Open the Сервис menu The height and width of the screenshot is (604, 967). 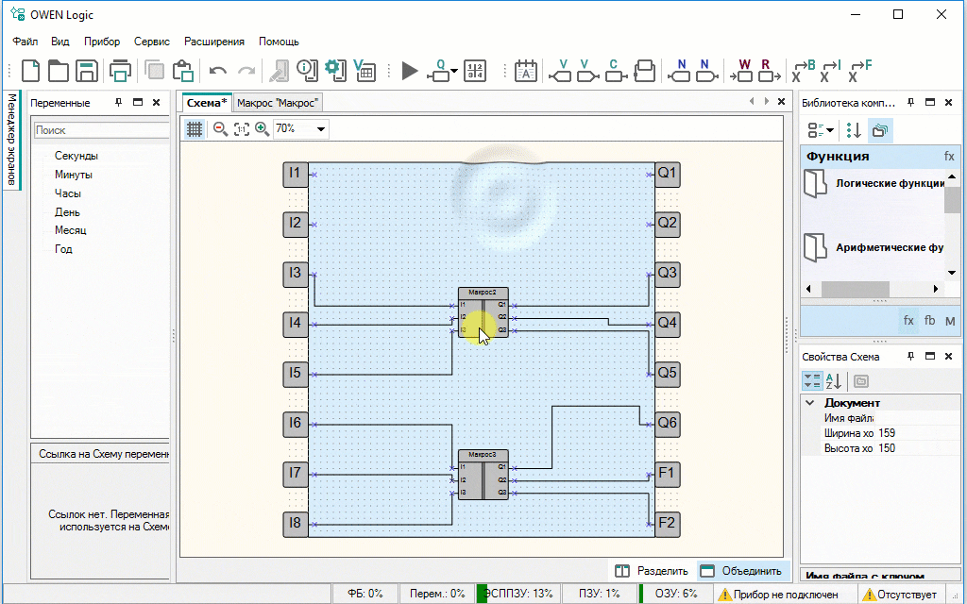click(151, 42)
